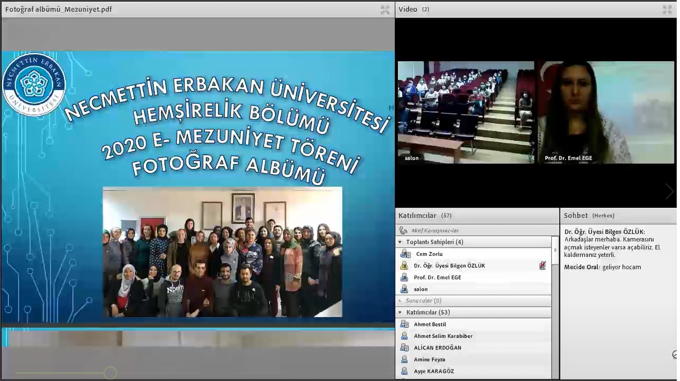Select attendee Amine Feyza
The image size is (680, 381).
(429, 360)
